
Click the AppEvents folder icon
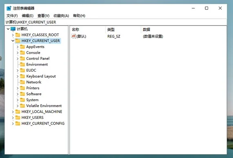point(22,47)
